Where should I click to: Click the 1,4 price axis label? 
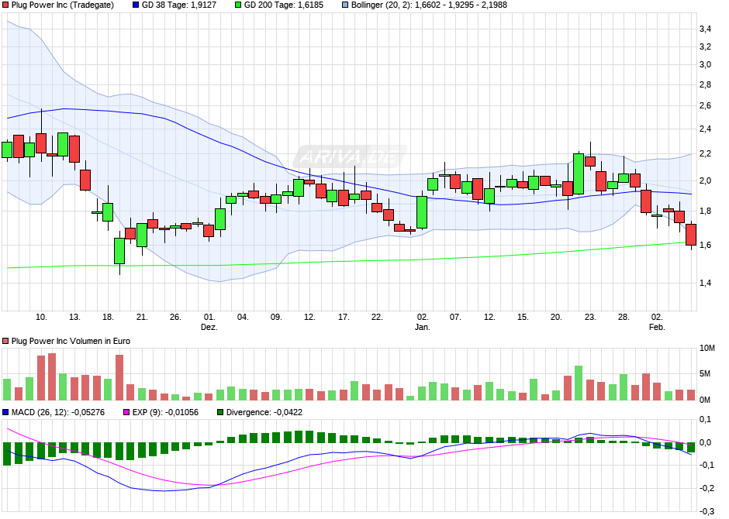(705, 284)
